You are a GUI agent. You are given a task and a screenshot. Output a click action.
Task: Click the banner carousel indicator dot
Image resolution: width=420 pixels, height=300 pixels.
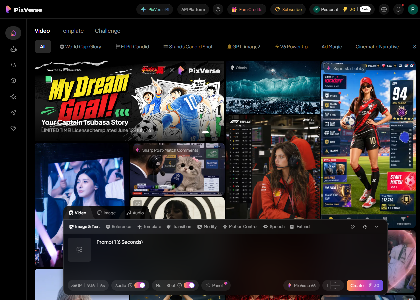coord(205,132)
